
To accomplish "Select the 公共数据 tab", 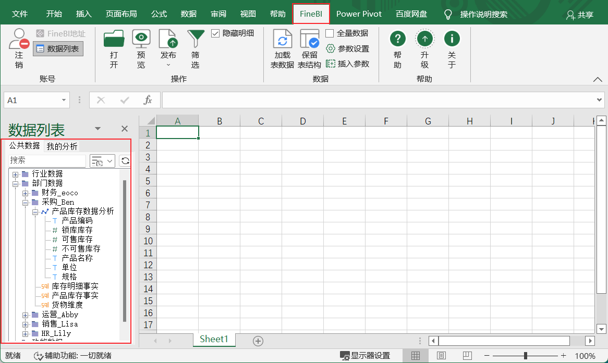I will (x=25, y=146).
